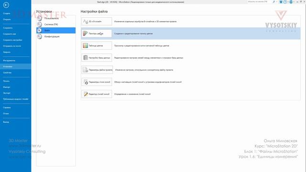
Task: Open the 3D и B-сплайн settings
Action: point(97,21)
